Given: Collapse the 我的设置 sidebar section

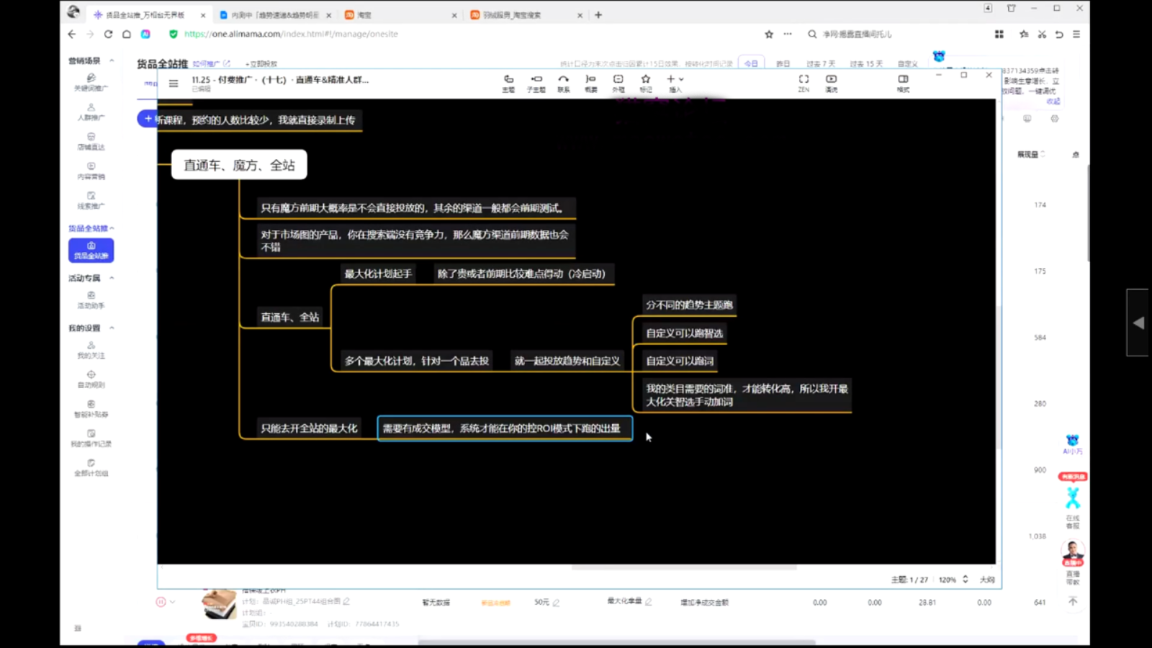Looking at the screenshot, I should pos(112,328).
